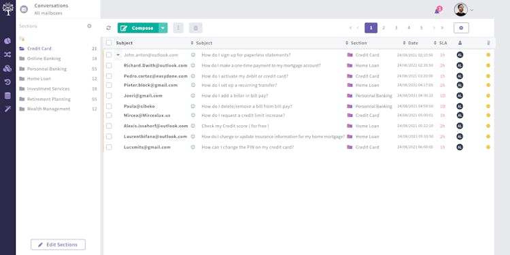Open the chevron beside user avatar

[x=472, y=10]
